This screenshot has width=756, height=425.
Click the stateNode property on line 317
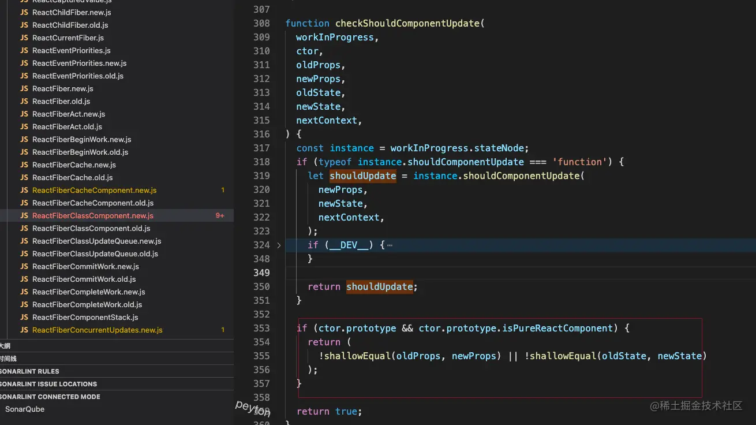[x=499, y=148]
